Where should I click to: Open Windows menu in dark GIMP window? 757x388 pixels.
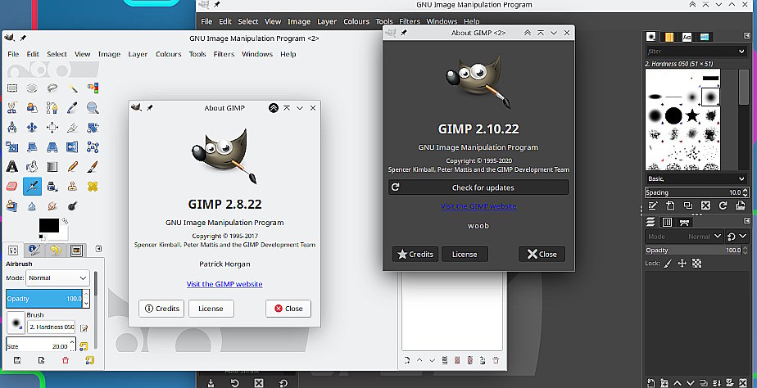(442, 21)
